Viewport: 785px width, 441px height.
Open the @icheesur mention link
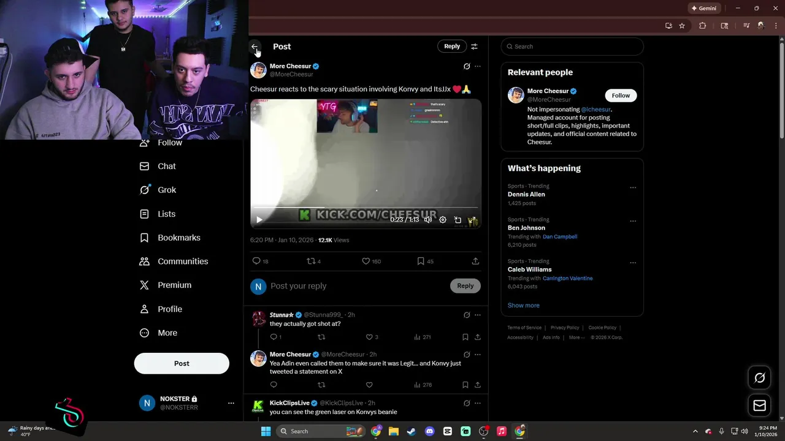point(596,110)
